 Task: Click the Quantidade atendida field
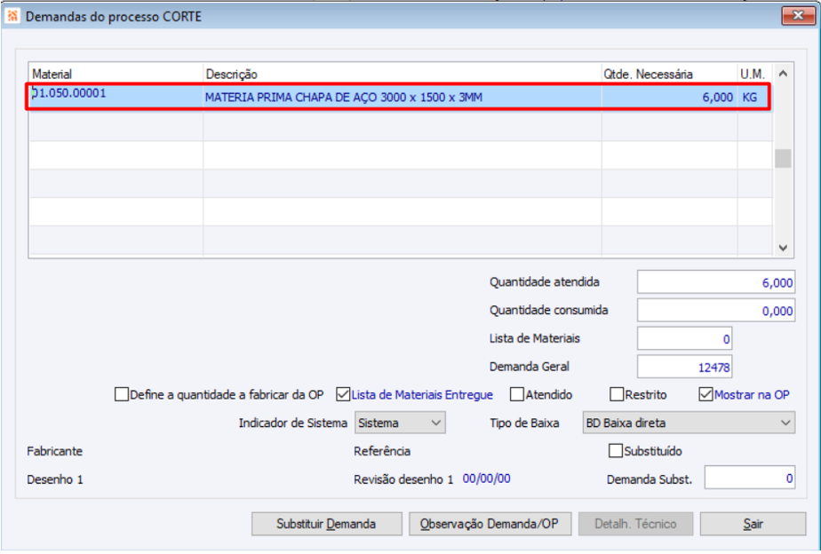pos(716,282)
